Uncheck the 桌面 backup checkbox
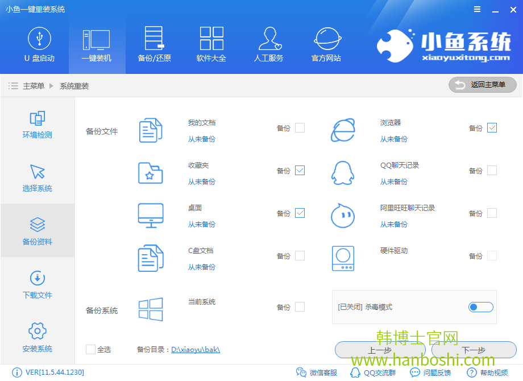Viewport: 523px width, 381px height. (x=299, y=213)
